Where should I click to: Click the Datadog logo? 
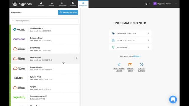[19, 39]
